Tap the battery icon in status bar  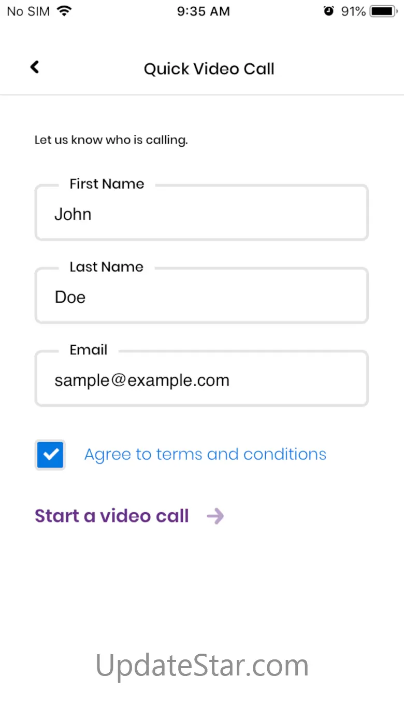384,11
